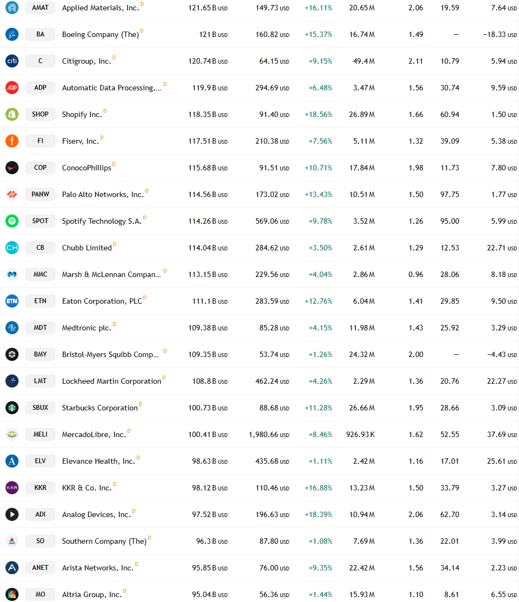
Task: Click Spotify price 569.06 USD
Action: [272, 221]
